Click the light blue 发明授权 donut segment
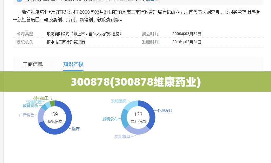Screen dimensions: 271x163 coord(131,105)
